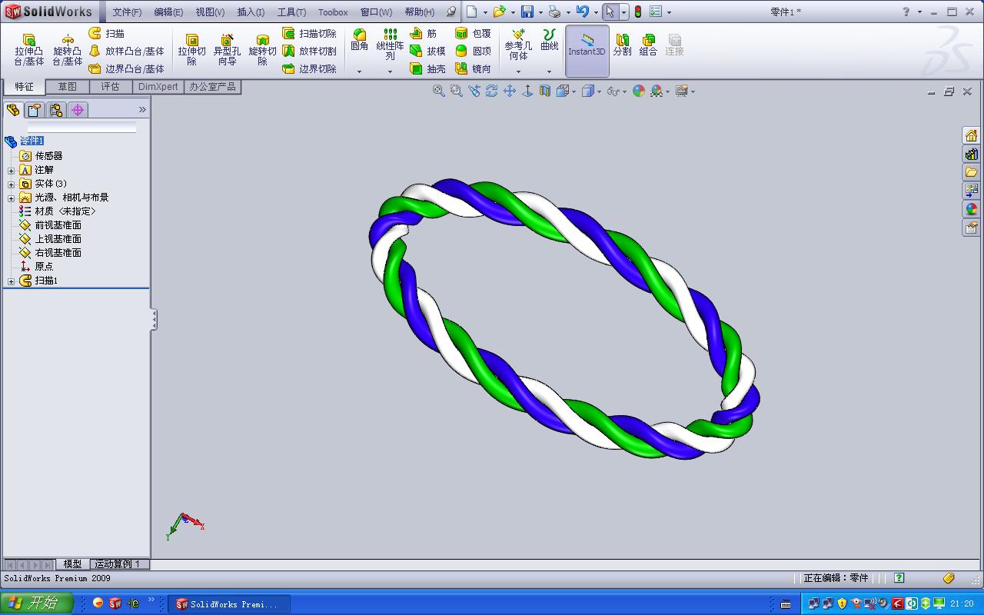
Task: Activate the pan view icon
Action: [x=510, y=91]
